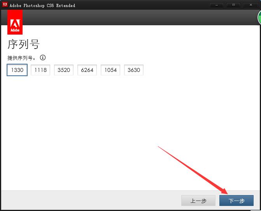
Task: Click the Adobe logo
Action: point(15,22)
